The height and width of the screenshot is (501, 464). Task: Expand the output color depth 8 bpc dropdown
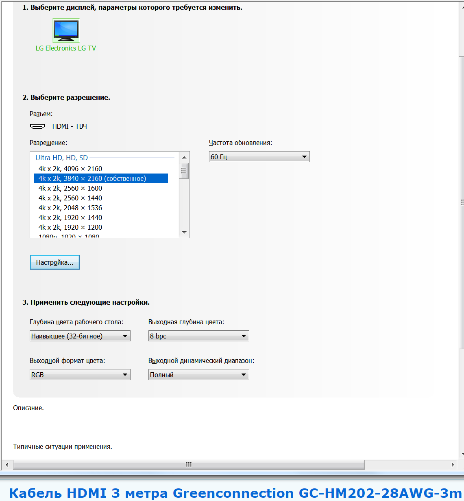(x=198, y=336)
